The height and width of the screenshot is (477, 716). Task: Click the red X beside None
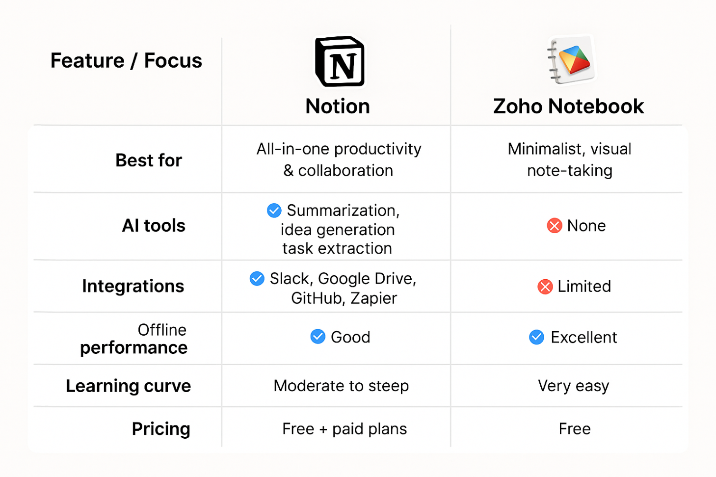coord(555,226)
